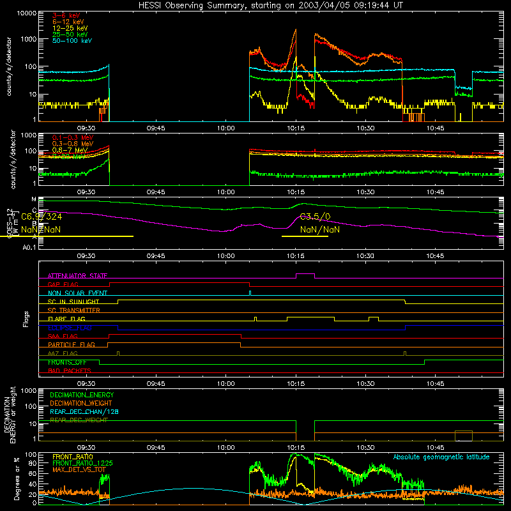Click the 09:45 time label under the top plot
Screen dimensions: 511x511
click(x=156, y=128)
